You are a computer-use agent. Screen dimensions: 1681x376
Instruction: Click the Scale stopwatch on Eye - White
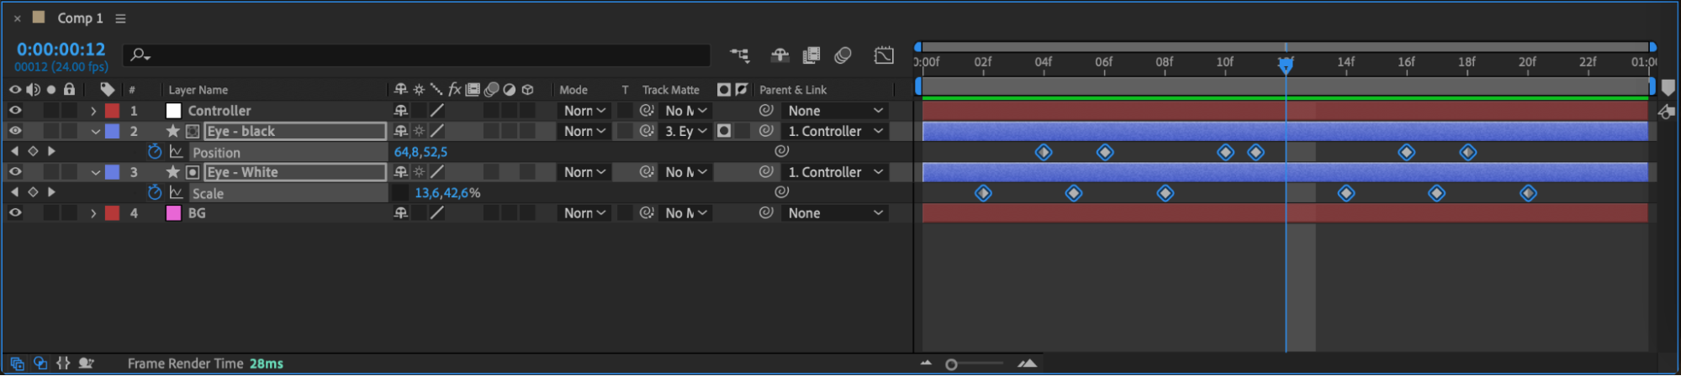pos(155,193)
